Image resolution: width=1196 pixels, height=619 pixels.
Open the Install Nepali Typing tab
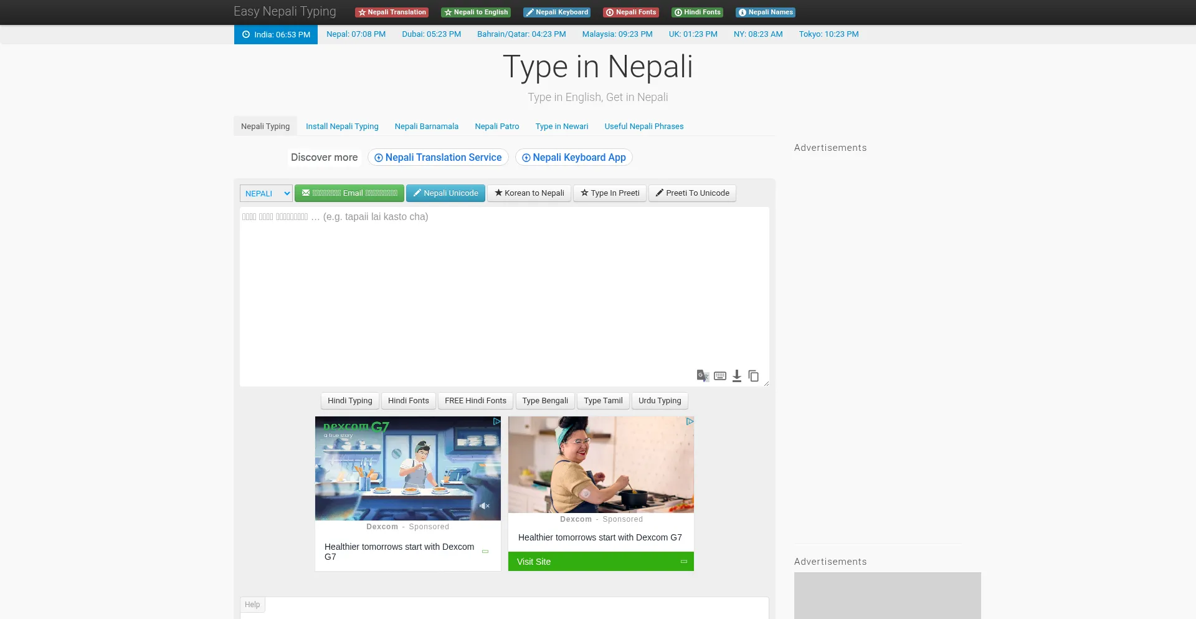[x=342, y=126]
